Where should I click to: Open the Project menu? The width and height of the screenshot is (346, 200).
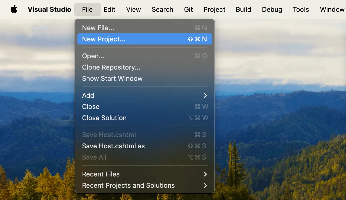tap(214, 9)
